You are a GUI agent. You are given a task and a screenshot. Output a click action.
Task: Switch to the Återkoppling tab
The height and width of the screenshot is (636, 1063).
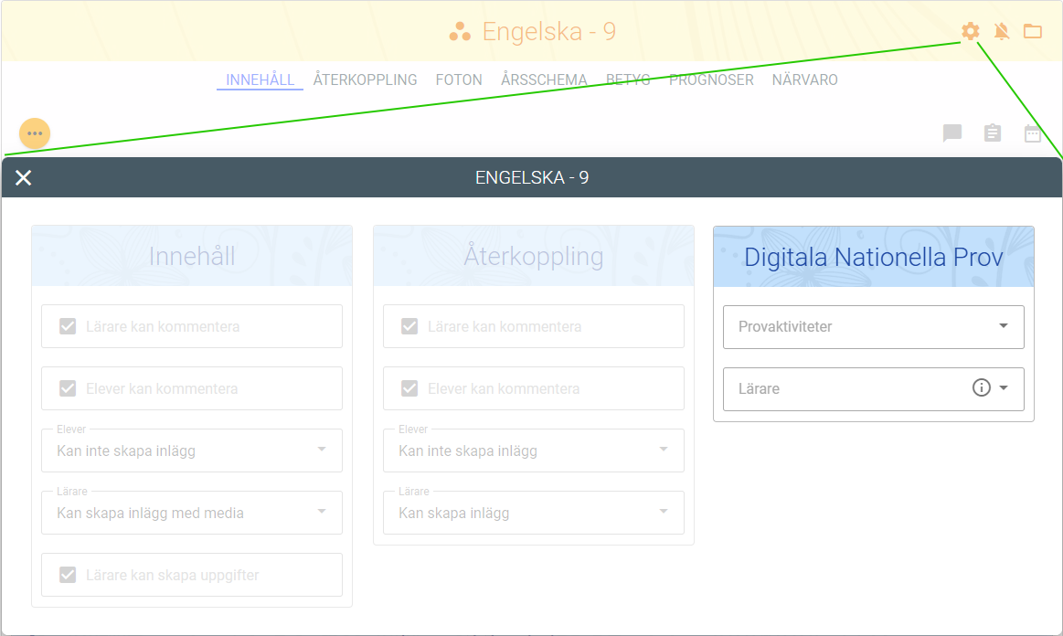click(x=365, y=79)
